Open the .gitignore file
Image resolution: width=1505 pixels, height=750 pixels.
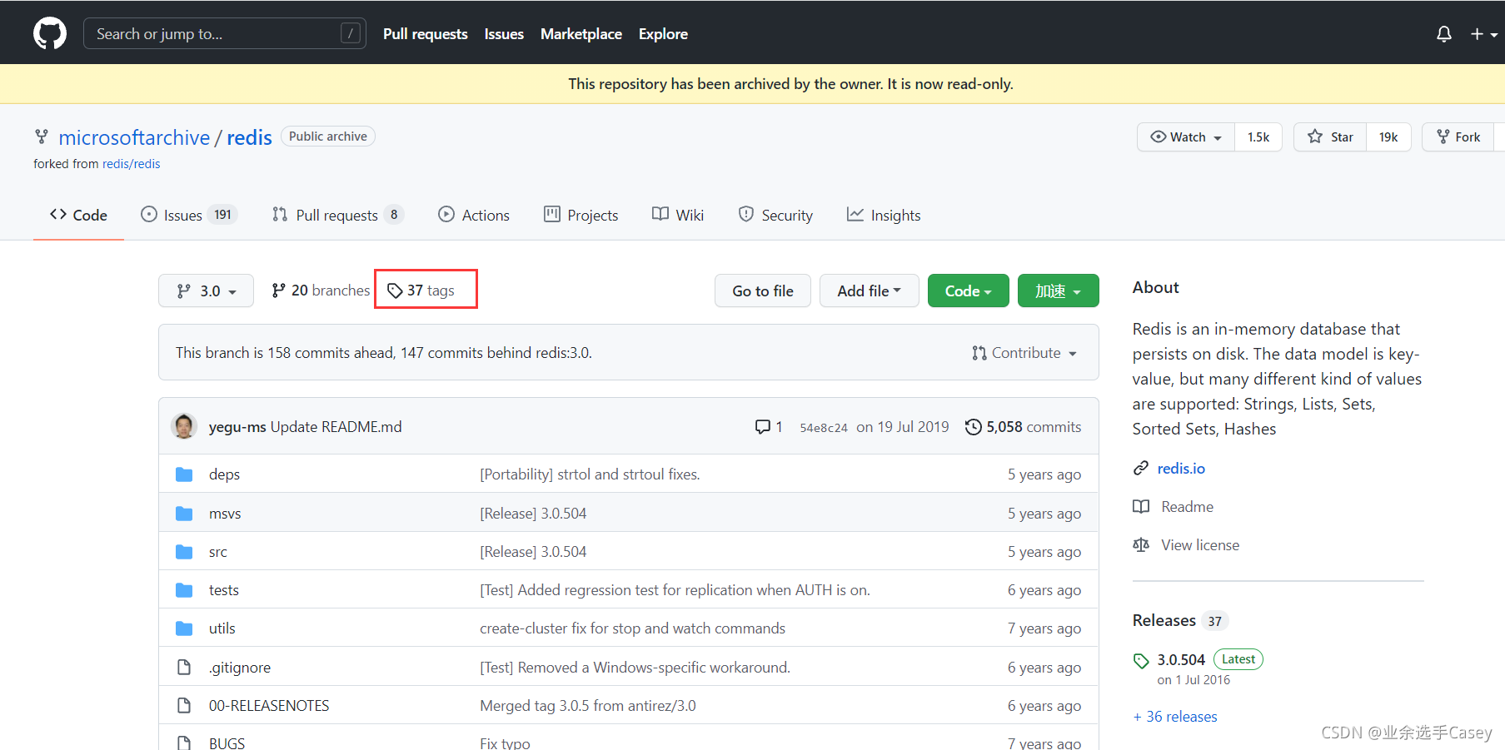tap(240, 668)
